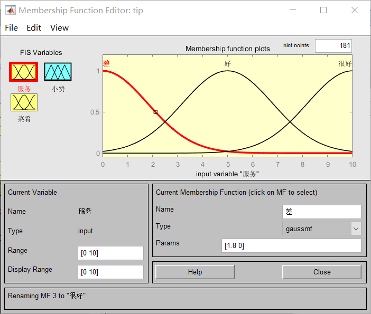Screen dimensions: 371x314
Task: Click the peak of the 好 curve
Action: click(227, 71)
